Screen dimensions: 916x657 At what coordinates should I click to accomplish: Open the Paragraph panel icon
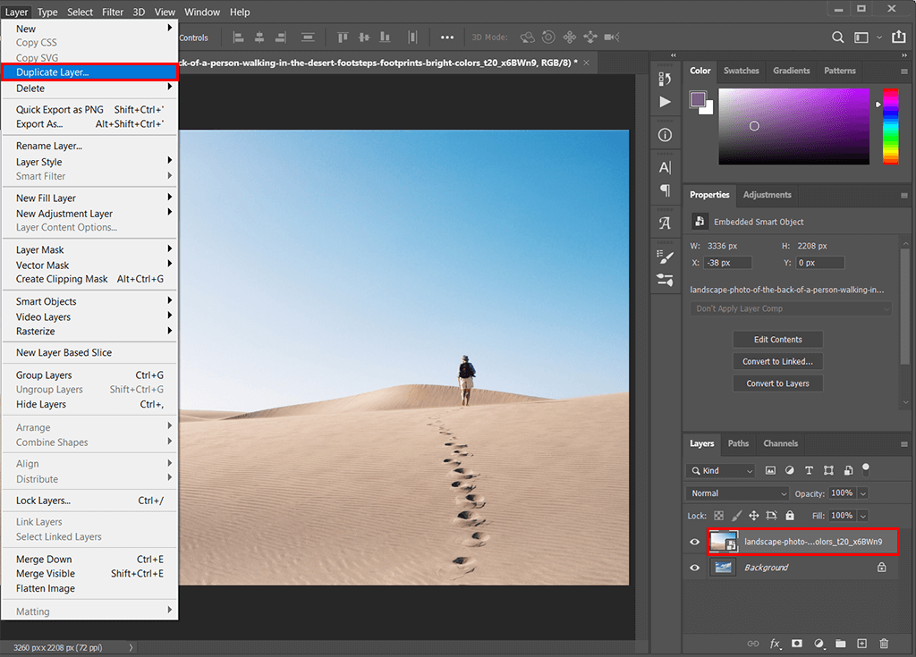665,190
